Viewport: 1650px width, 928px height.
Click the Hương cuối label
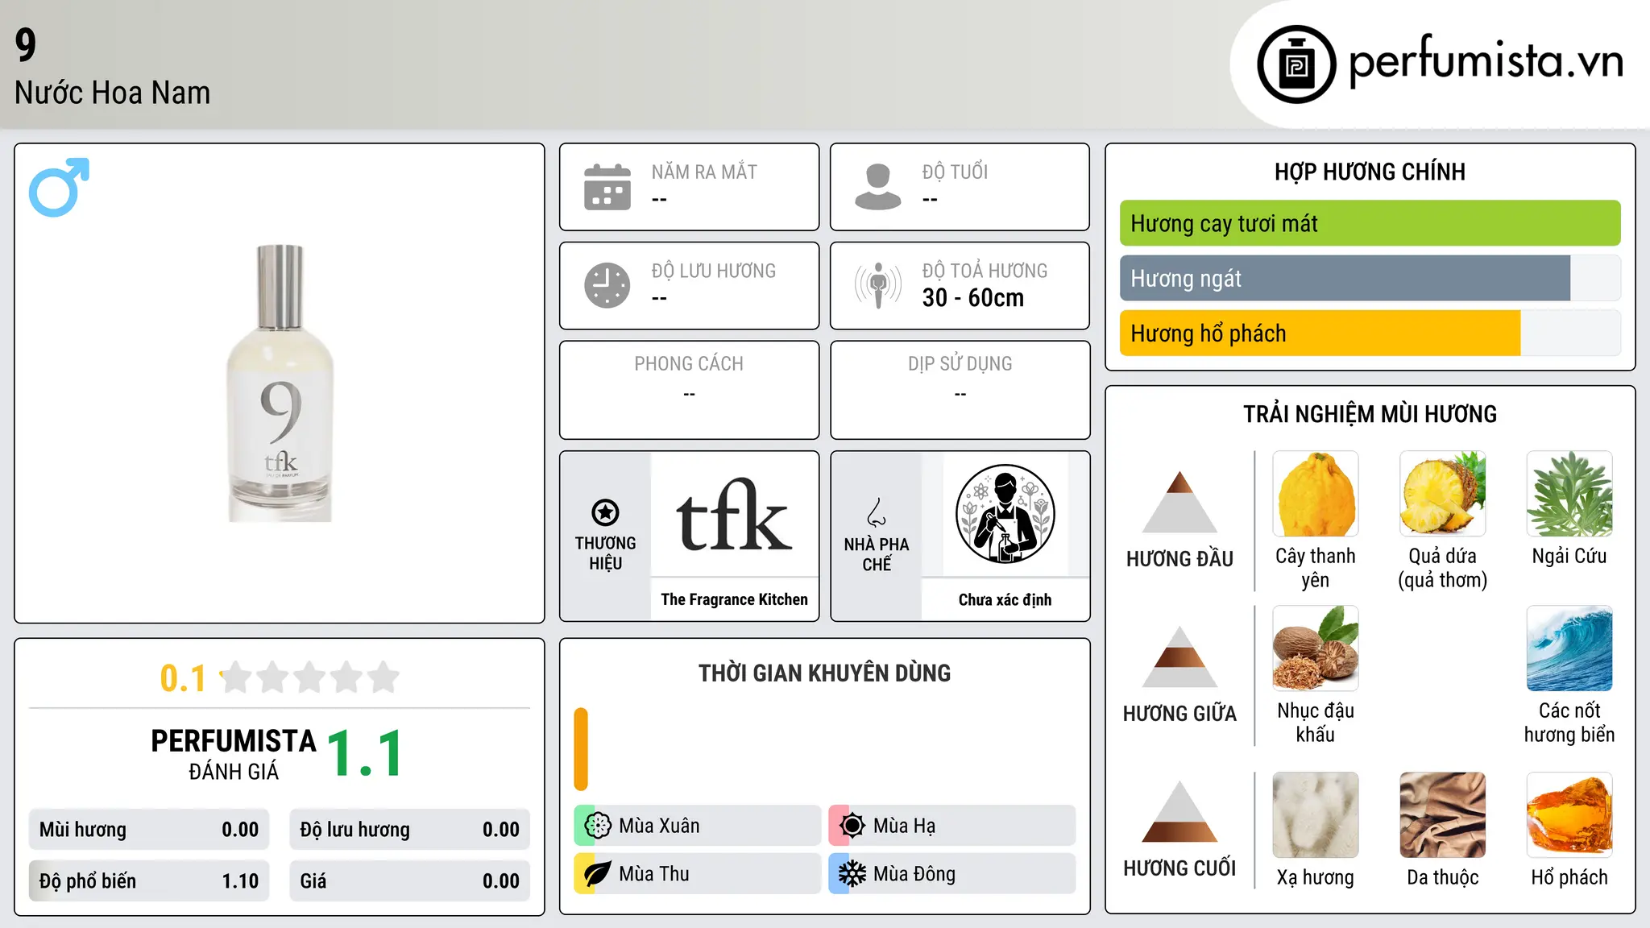click(x=1179, y=868)
